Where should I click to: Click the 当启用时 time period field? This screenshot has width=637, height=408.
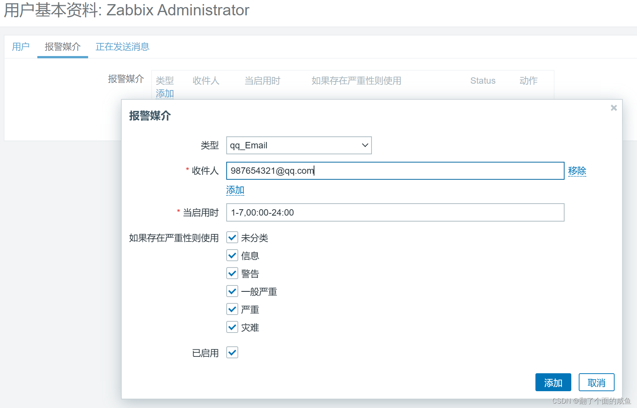click(x=395, y=213)
